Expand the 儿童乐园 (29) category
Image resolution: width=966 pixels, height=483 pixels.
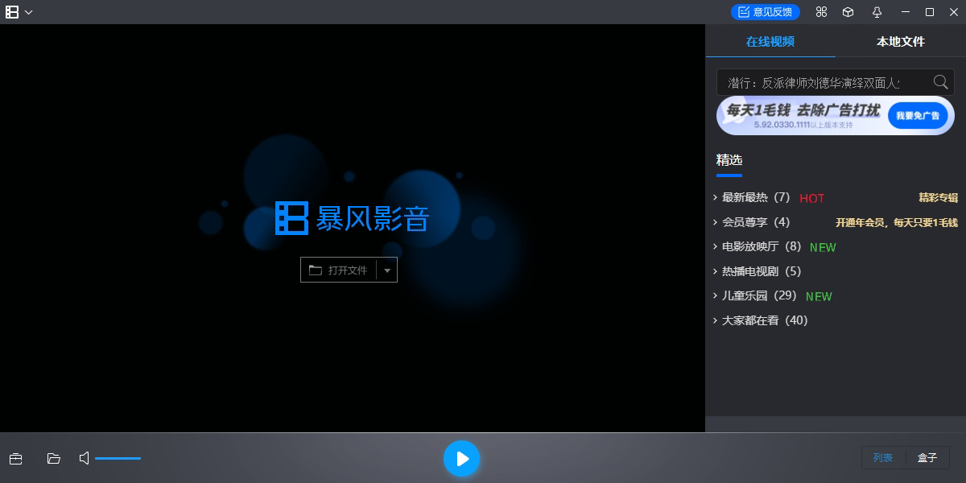(755, 295)
